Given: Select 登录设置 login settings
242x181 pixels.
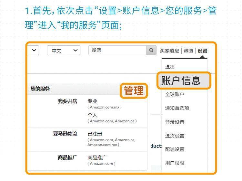Looking at the screenshot, I should click(175, 122).
